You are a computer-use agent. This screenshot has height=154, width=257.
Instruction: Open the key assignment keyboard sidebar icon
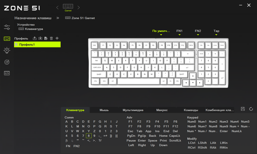pos(7,39)
